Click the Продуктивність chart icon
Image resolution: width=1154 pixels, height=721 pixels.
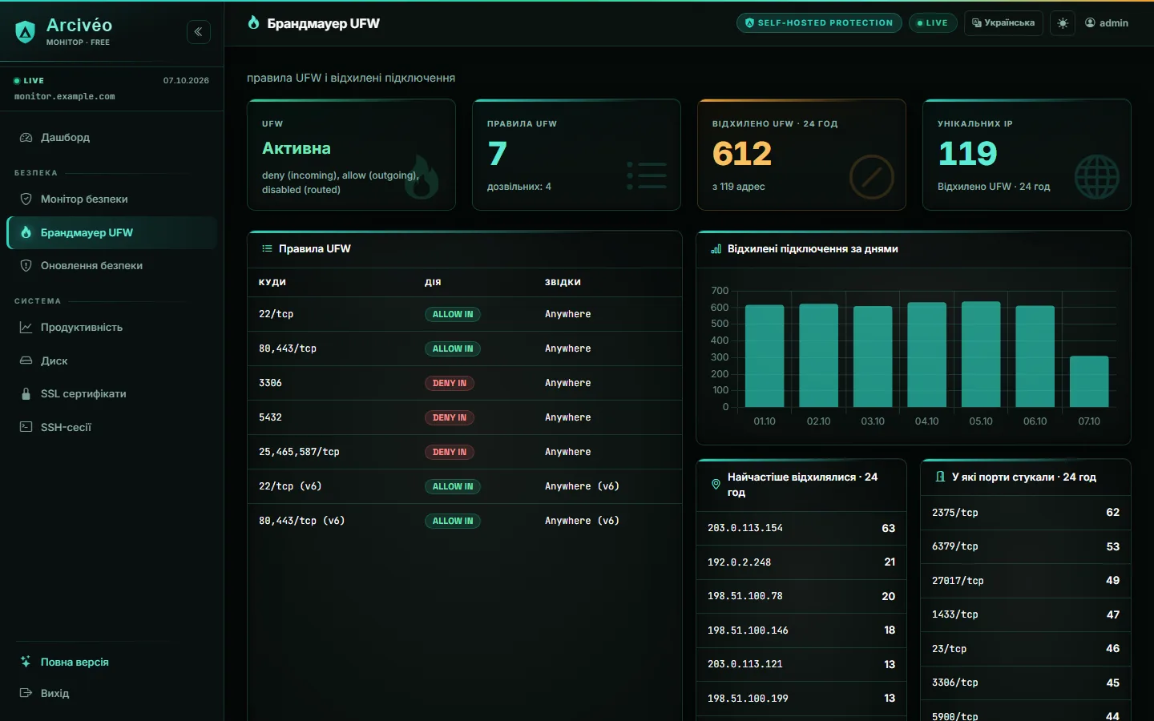click(26, 327)
